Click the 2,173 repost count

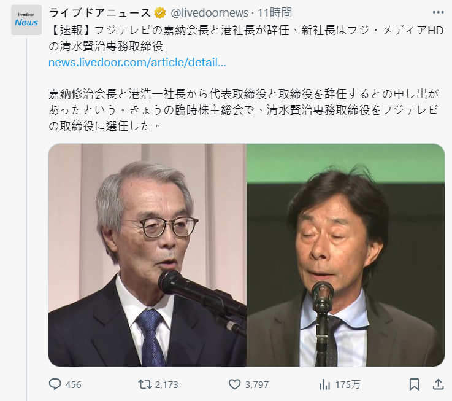167,385
